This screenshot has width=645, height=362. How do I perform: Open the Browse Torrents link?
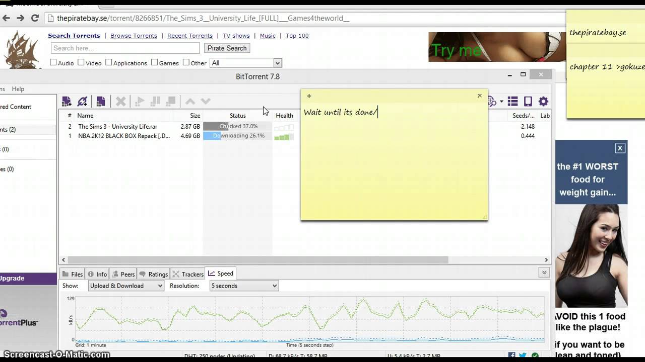point(134,36)
